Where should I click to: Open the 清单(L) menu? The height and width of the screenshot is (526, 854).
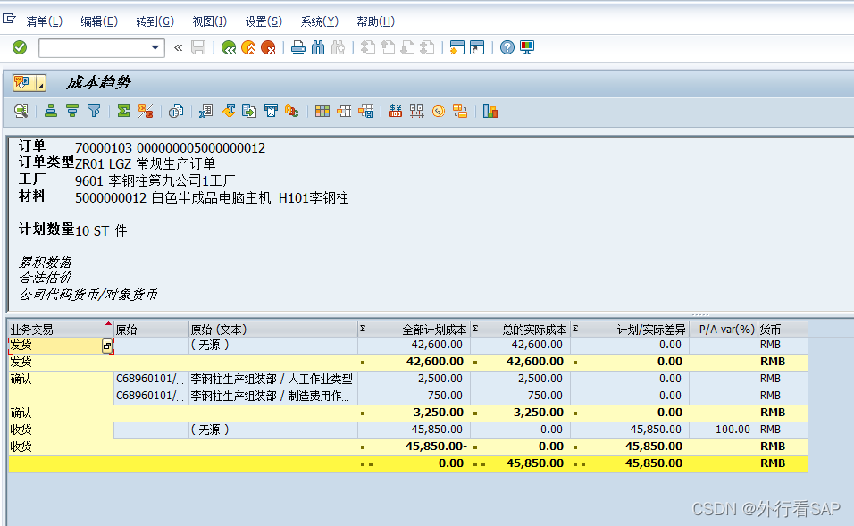pyautogui.click(x=44, y=21)
